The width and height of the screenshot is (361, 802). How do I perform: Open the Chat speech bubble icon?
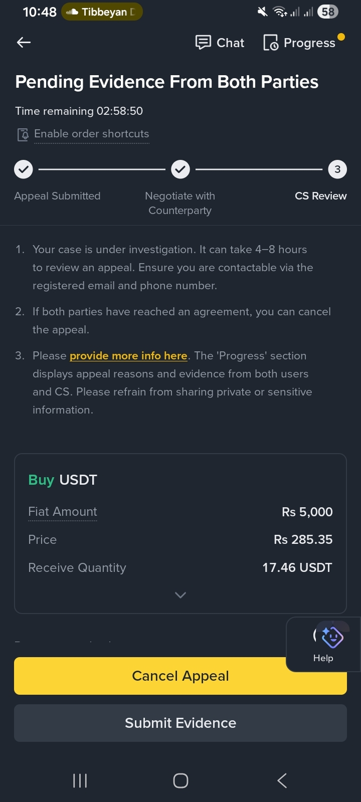click(203, 43)
